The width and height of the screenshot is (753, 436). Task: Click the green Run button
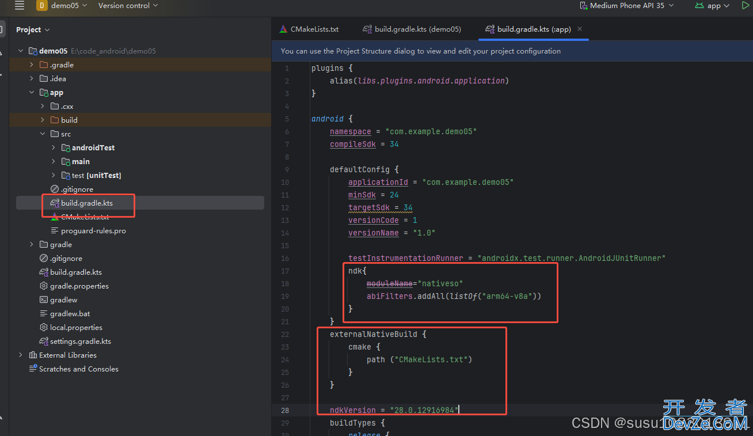click(746, 5)
